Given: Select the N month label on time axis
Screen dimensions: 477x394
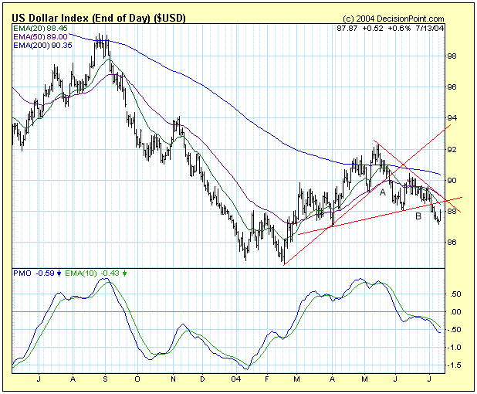Looking at the screenshot, I should point(171,380).
